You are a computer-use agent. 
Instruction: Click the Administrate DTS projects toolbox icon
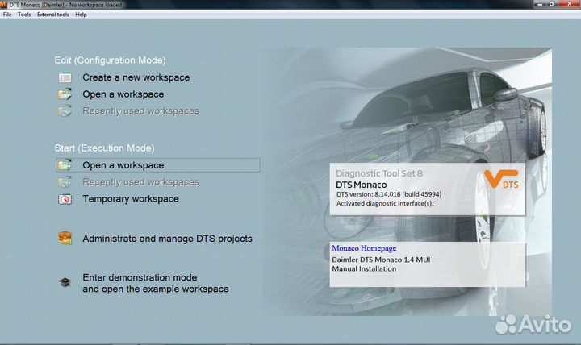tap(65, 239)
